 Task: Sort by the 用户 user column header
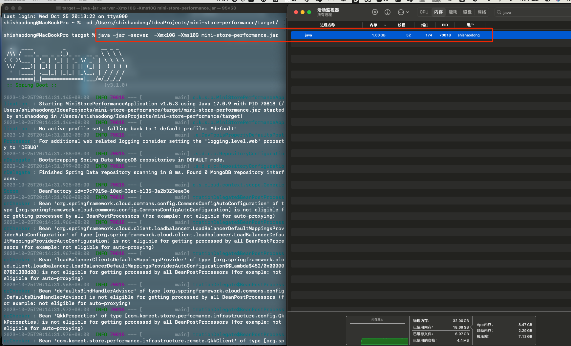470,25
